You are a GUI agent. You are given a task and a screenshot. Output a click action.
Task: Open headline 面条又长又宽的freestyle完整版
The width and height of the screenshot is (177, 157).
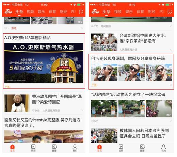click(42, 123)
